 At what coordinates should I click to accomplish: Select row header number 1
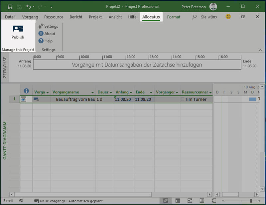tap(14, 99)
